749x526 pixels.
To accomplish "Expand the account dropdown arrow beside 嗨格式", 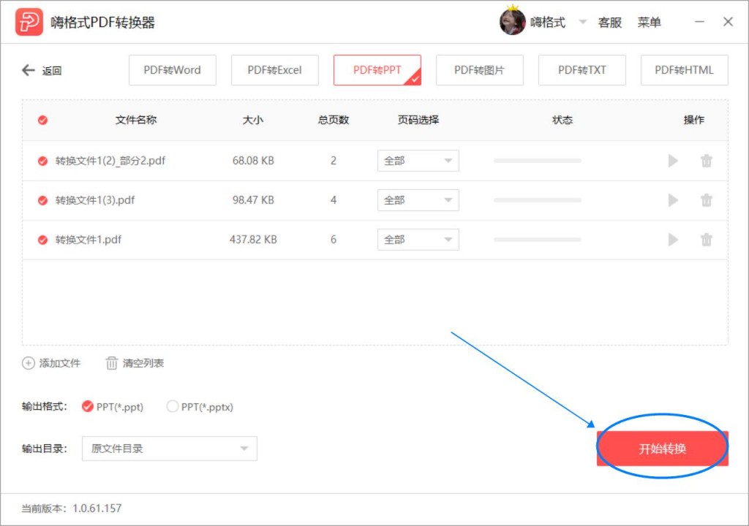I will click(582, 21).
